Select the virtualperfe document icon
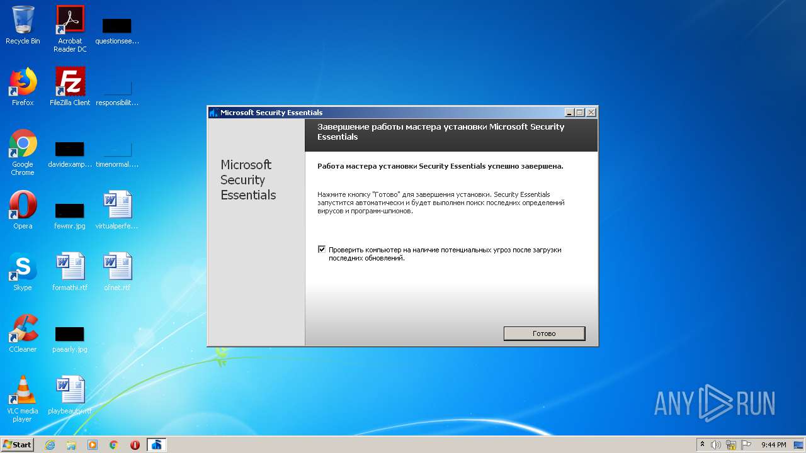The width and height of the screenshot is (806, 453). point(117,210)
